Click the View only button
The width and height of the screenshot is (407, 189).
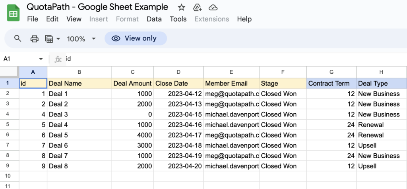coord(136,38)
